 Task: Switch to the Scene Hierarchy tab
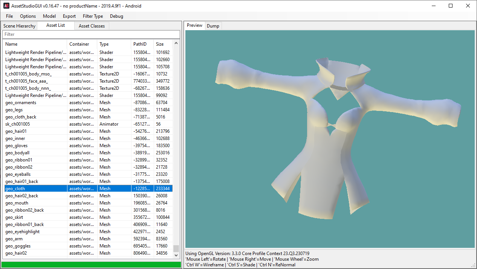click(x=20, y=26)
